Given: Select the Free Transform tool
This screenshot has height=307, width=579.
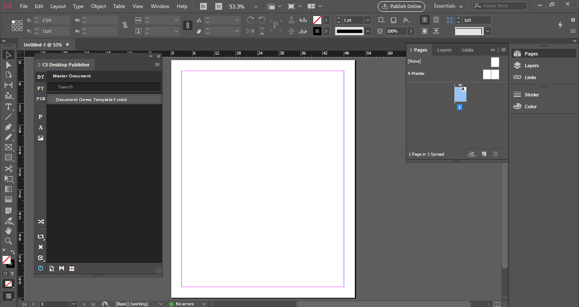Looking at the screenshot, I should 8,179.
